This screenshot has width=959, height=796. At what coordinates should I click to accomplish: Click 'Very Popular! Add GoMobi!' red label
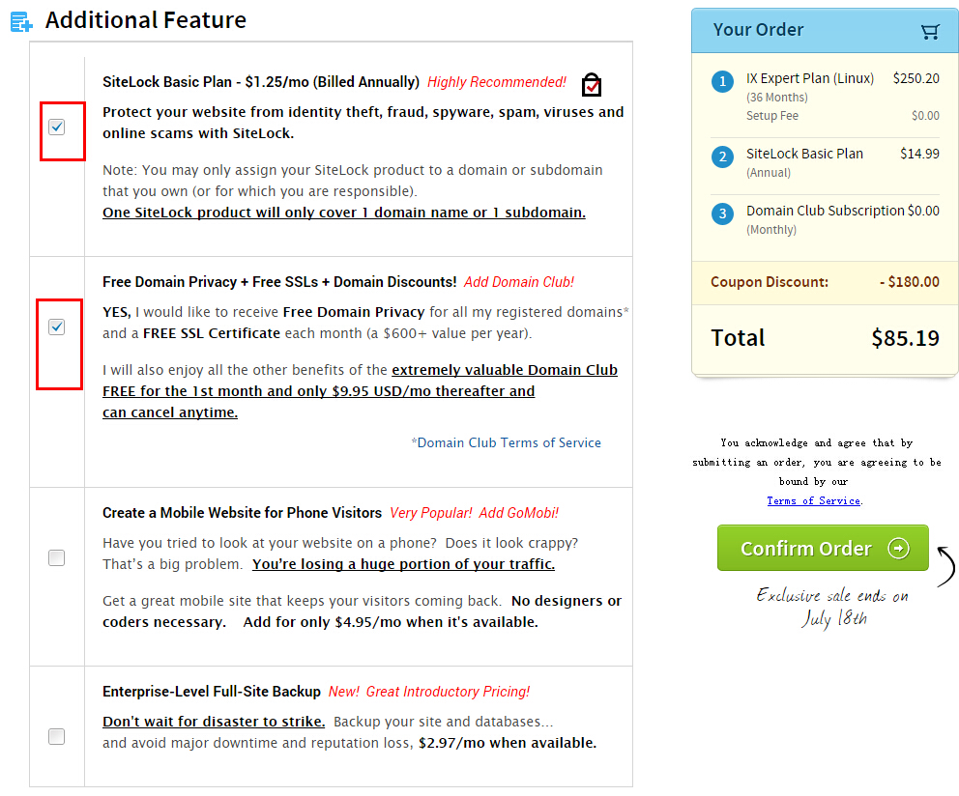(x=474, y=513)
